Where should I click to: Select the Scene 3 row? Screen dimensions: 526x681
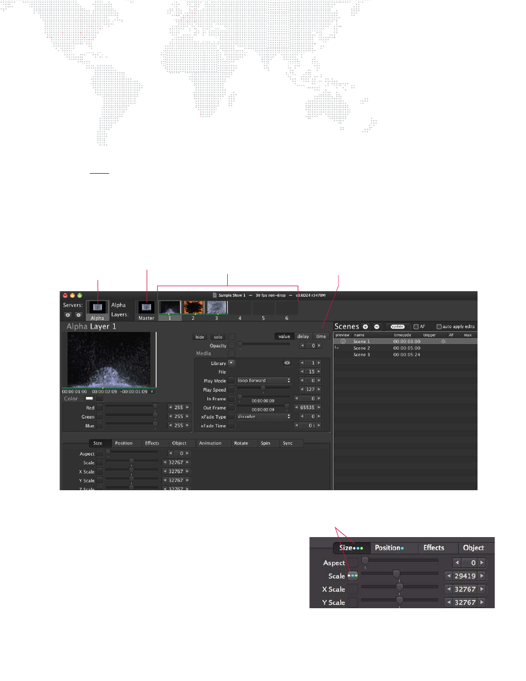pyautogui.click(x=405, y=355)
